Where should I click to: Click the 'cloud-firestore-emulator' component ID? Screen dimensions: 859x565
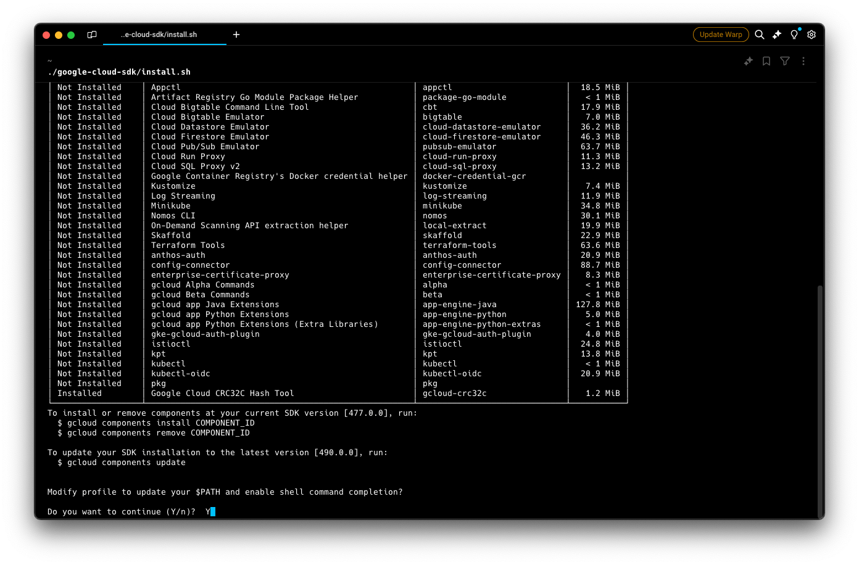coord(482,137)
